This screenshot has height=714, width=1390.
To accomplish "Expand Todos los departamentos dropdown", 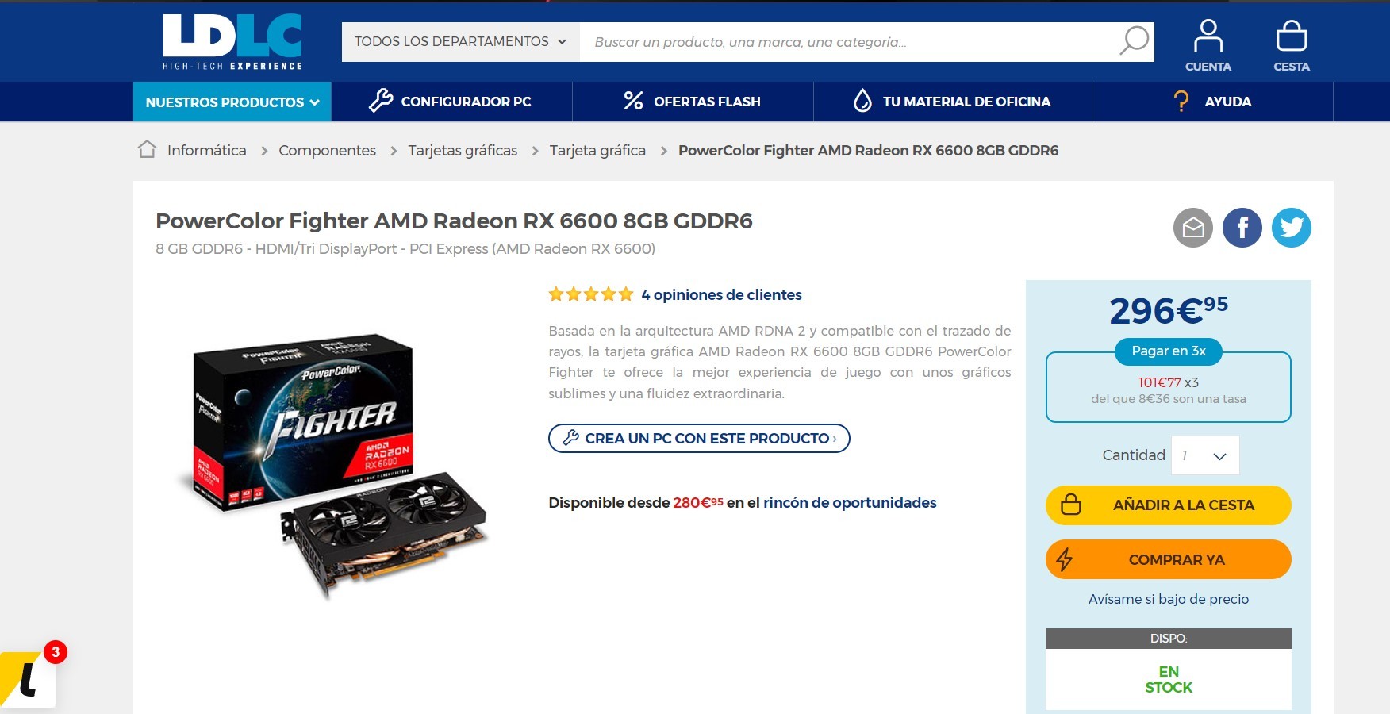I will (460, 41).
